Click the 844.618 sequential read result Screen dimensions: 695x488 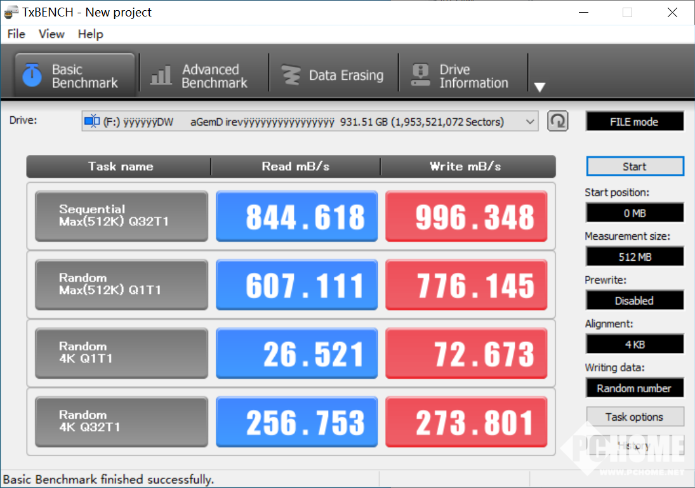[x=296, y=216]
